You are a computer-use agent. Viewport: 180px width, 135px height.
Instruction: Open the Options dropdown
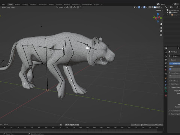click(159, 10)
